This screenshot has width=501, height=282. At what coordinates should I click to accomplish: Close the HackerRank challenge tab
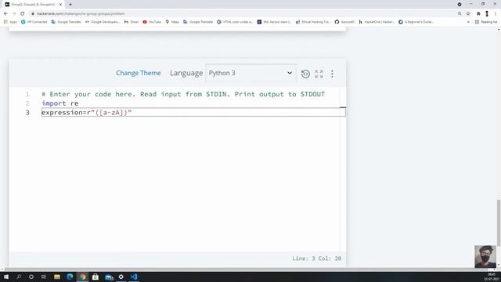click(x=60, y=5)
